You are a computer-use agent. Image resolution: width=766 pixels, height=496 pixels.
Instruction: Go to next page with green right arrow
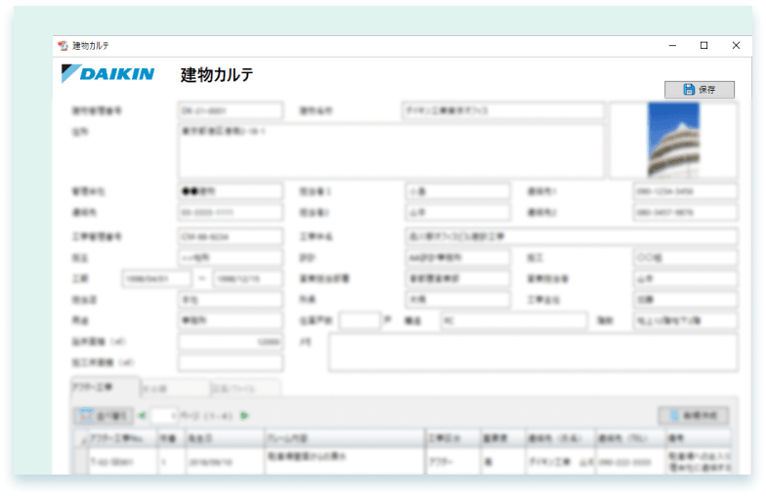244,416
